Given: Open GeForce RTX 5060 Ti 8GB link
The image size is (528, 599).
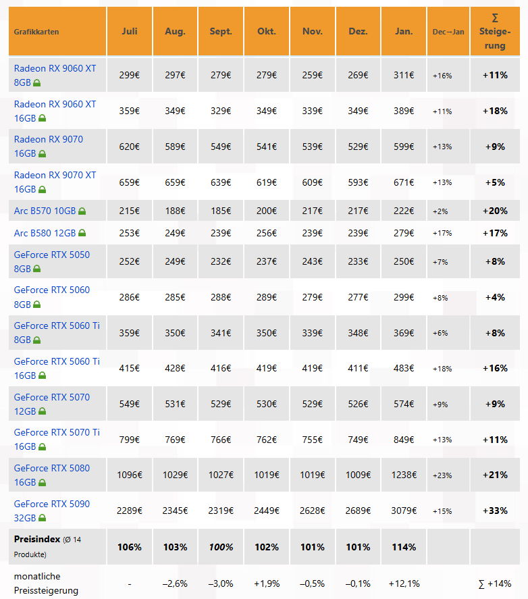Looking at the screenshot, I should coord(57,325).
